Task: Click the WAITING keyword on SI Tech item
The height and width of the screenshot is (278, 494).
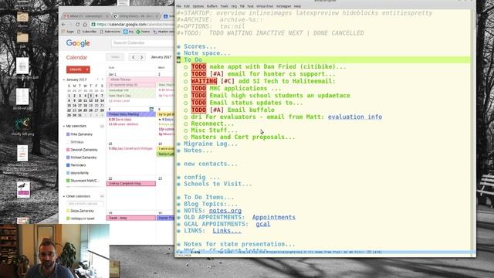Action: tap(204, 81)
